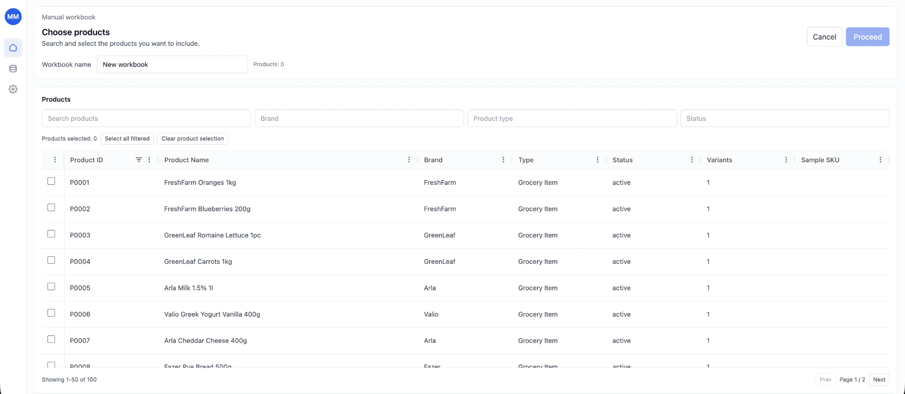The width and height of the screenshot is (905, 394).
Task: Select the GreenLeaf Romaine Lettuce row checkbox
Action: click(x=51, y=234)
